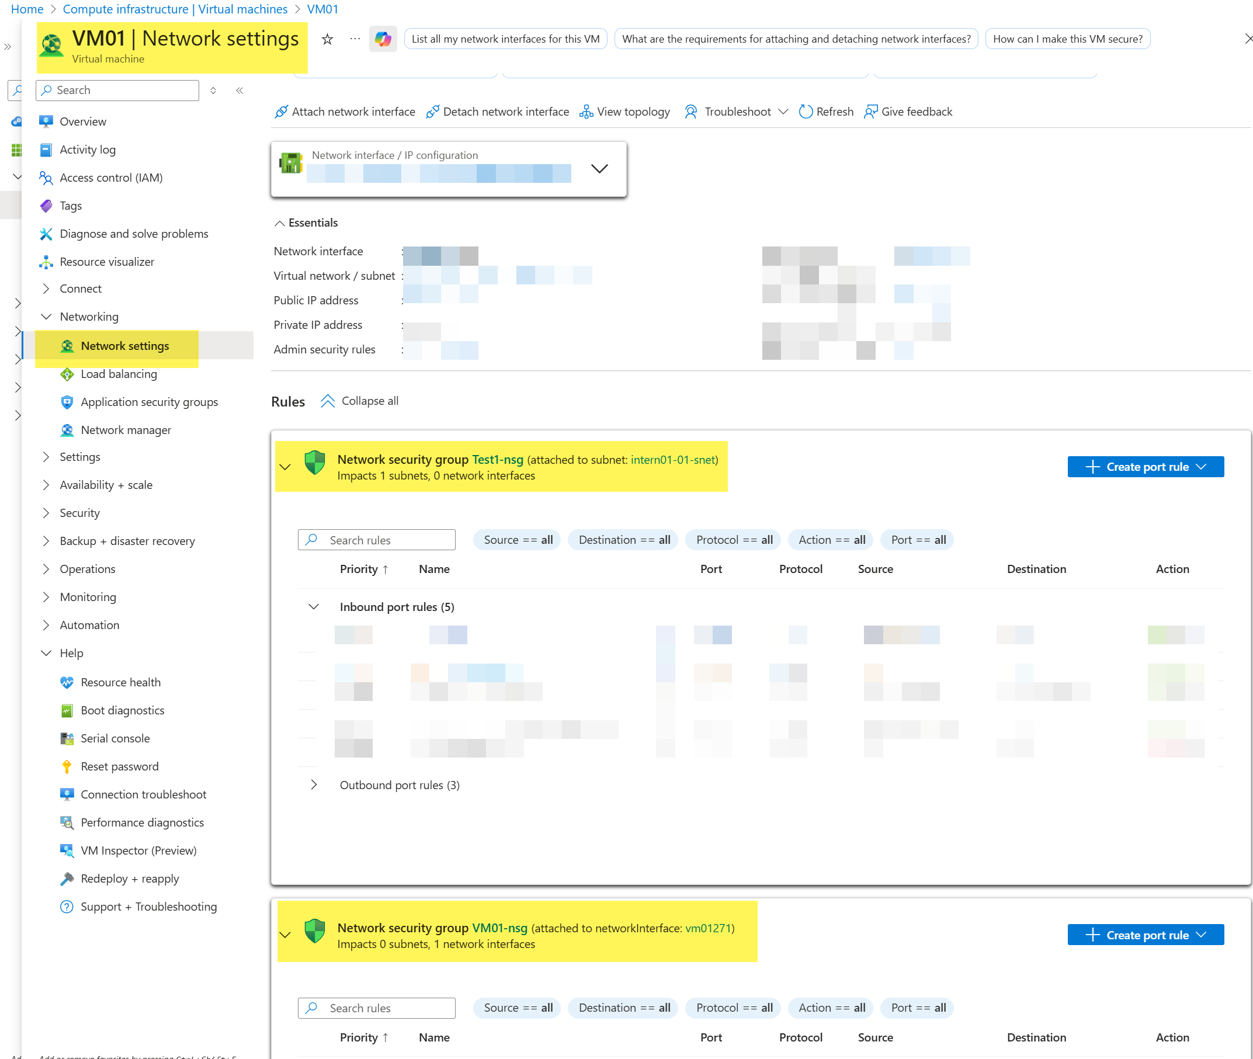
Task: Open Network manager
Action: (x=126, y=430)
